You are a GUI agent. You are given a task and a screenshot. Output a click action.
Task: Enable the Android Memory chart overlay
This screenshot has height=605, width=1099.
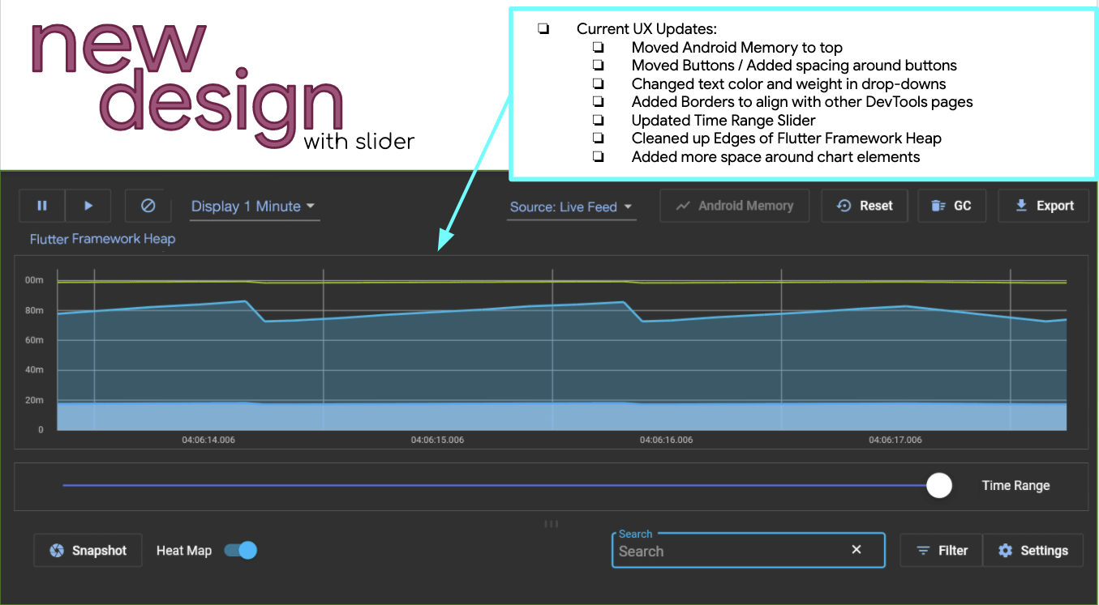tap(734, 206)
